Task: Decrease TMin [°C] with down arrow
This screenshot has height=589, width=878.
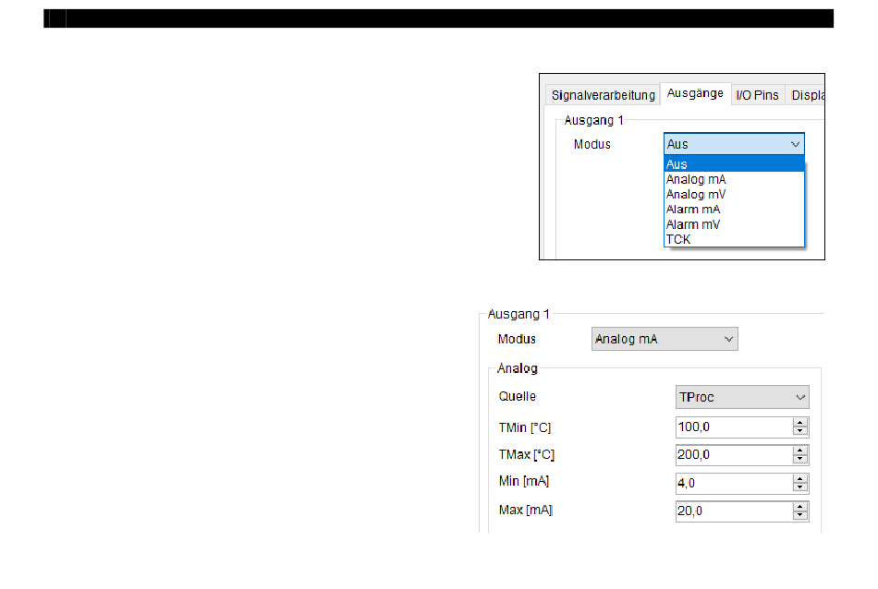Action: (x=800, y=431)
